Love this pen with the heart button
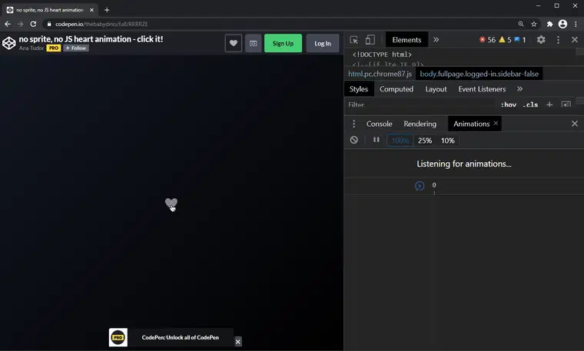The height and width of the screenshot is (351, 584). (234, 44)
